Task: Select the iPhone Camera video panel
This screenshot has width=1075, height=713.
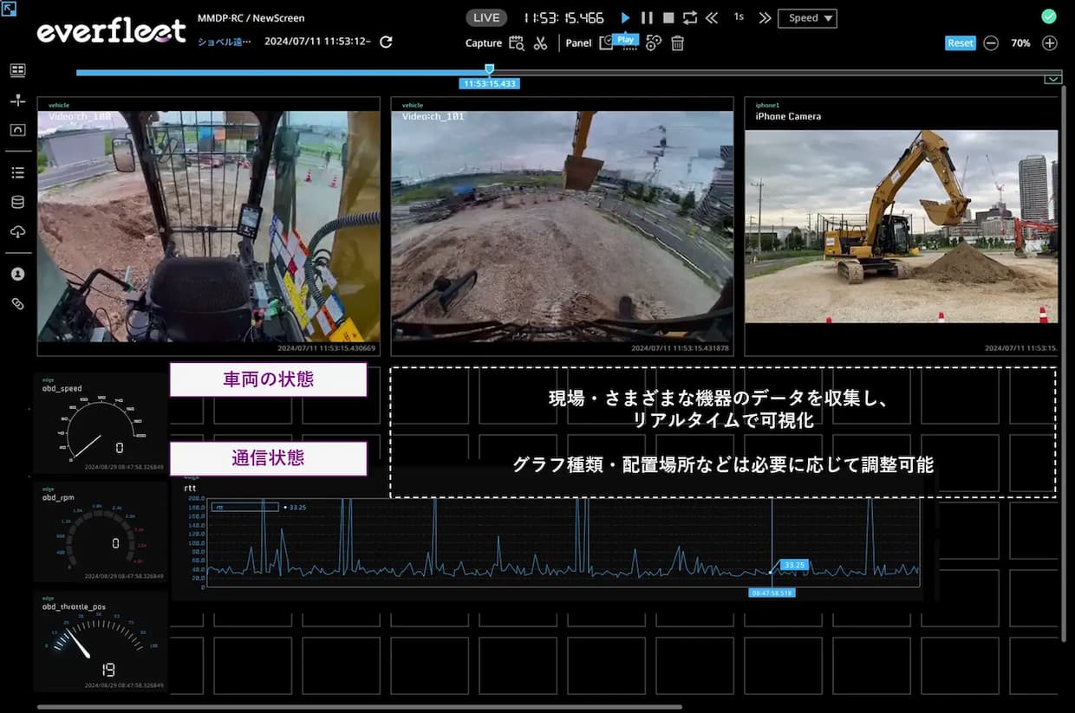Action: [901, 226]
